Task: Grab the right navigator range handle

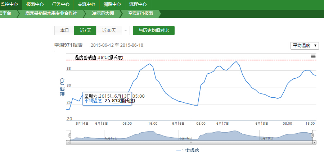Action: [312, 135]
